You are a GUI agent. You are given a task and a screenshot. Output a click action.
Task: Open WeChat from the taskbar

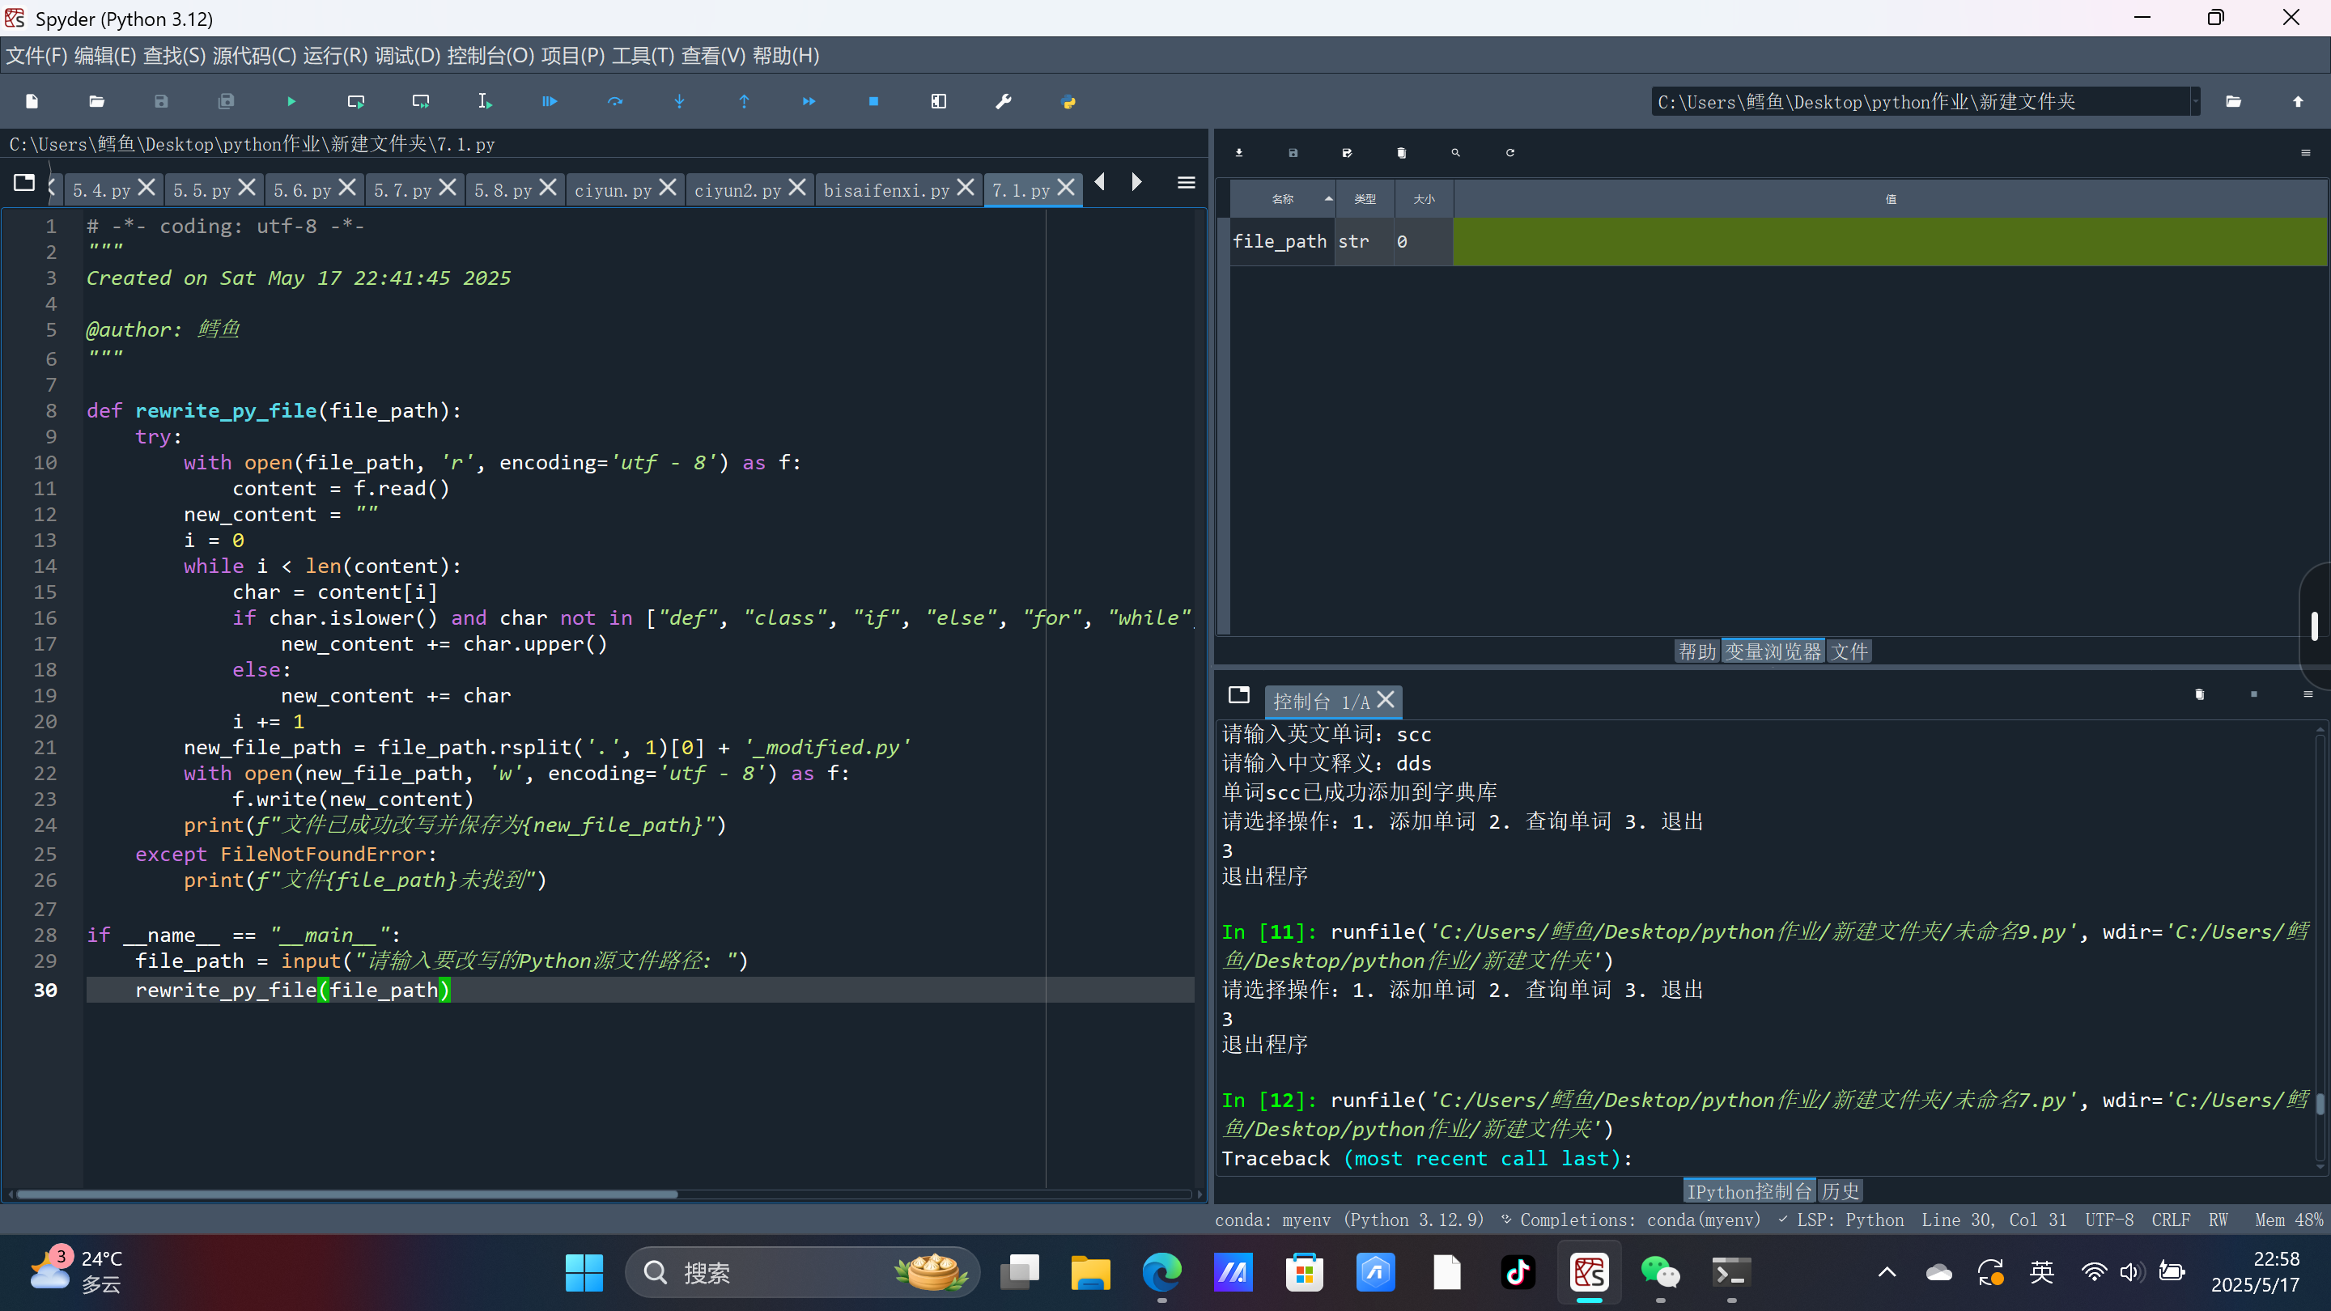coord(1659,1272)
